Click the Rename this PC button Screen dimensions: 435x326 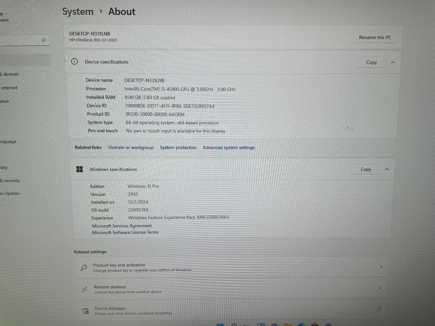point(375,37)
